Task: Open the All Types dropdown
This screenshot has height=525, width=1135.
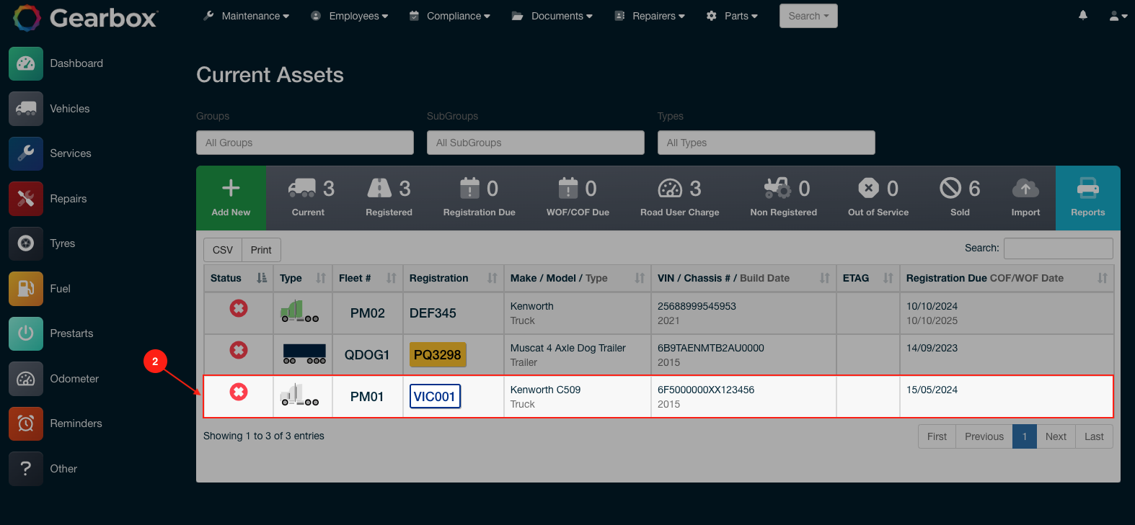Action: coord(766,143)
